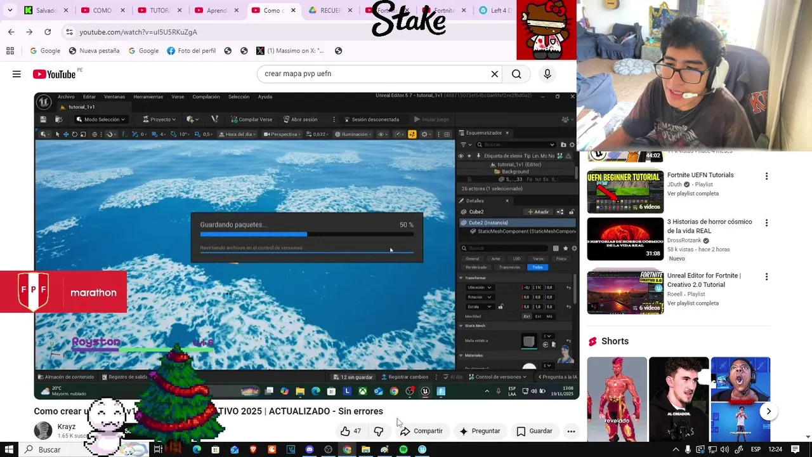812x457 pixels.
Task: Click the save icon in Unreal Editor toolbar
Action: [43, 119]
